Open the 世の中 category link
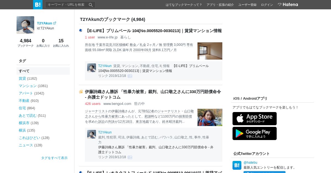Image resolution: width=331 pixels, height=173 pixels. [x=139, y=104]
